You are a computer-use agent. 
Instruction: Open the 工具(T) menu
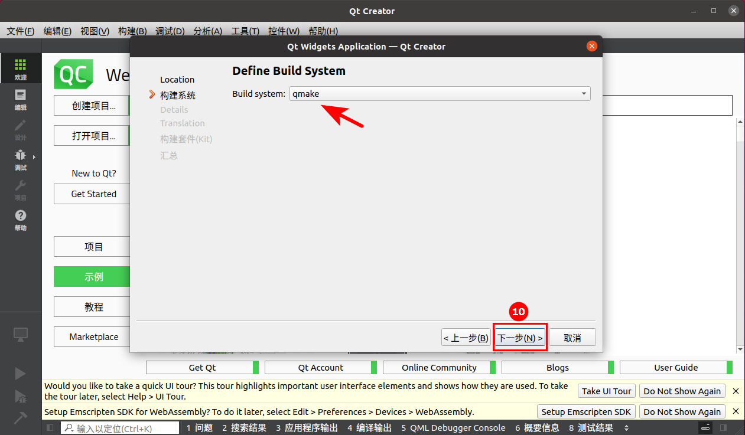coord(245,31)
